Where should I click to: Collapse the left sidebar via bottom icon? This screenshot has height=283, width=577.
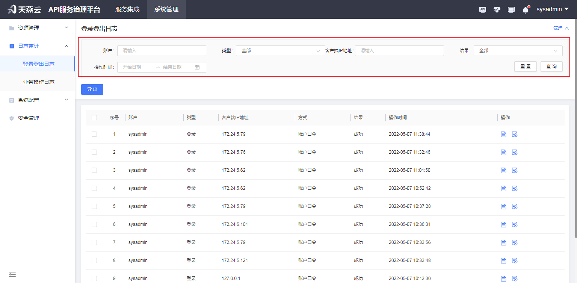pyautogui.click(x=12, y=274)
